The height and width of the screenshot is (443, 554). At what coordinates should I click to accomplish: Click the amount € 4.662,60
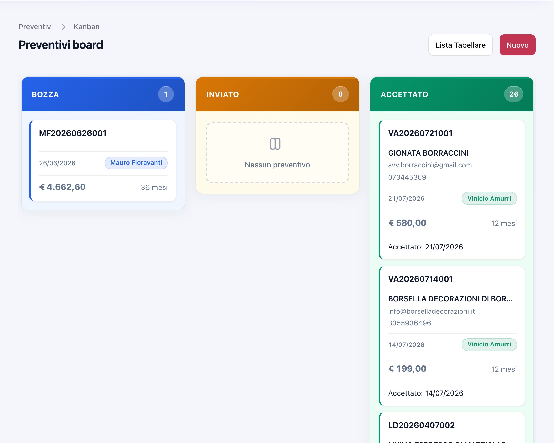(x=62, y=187)
